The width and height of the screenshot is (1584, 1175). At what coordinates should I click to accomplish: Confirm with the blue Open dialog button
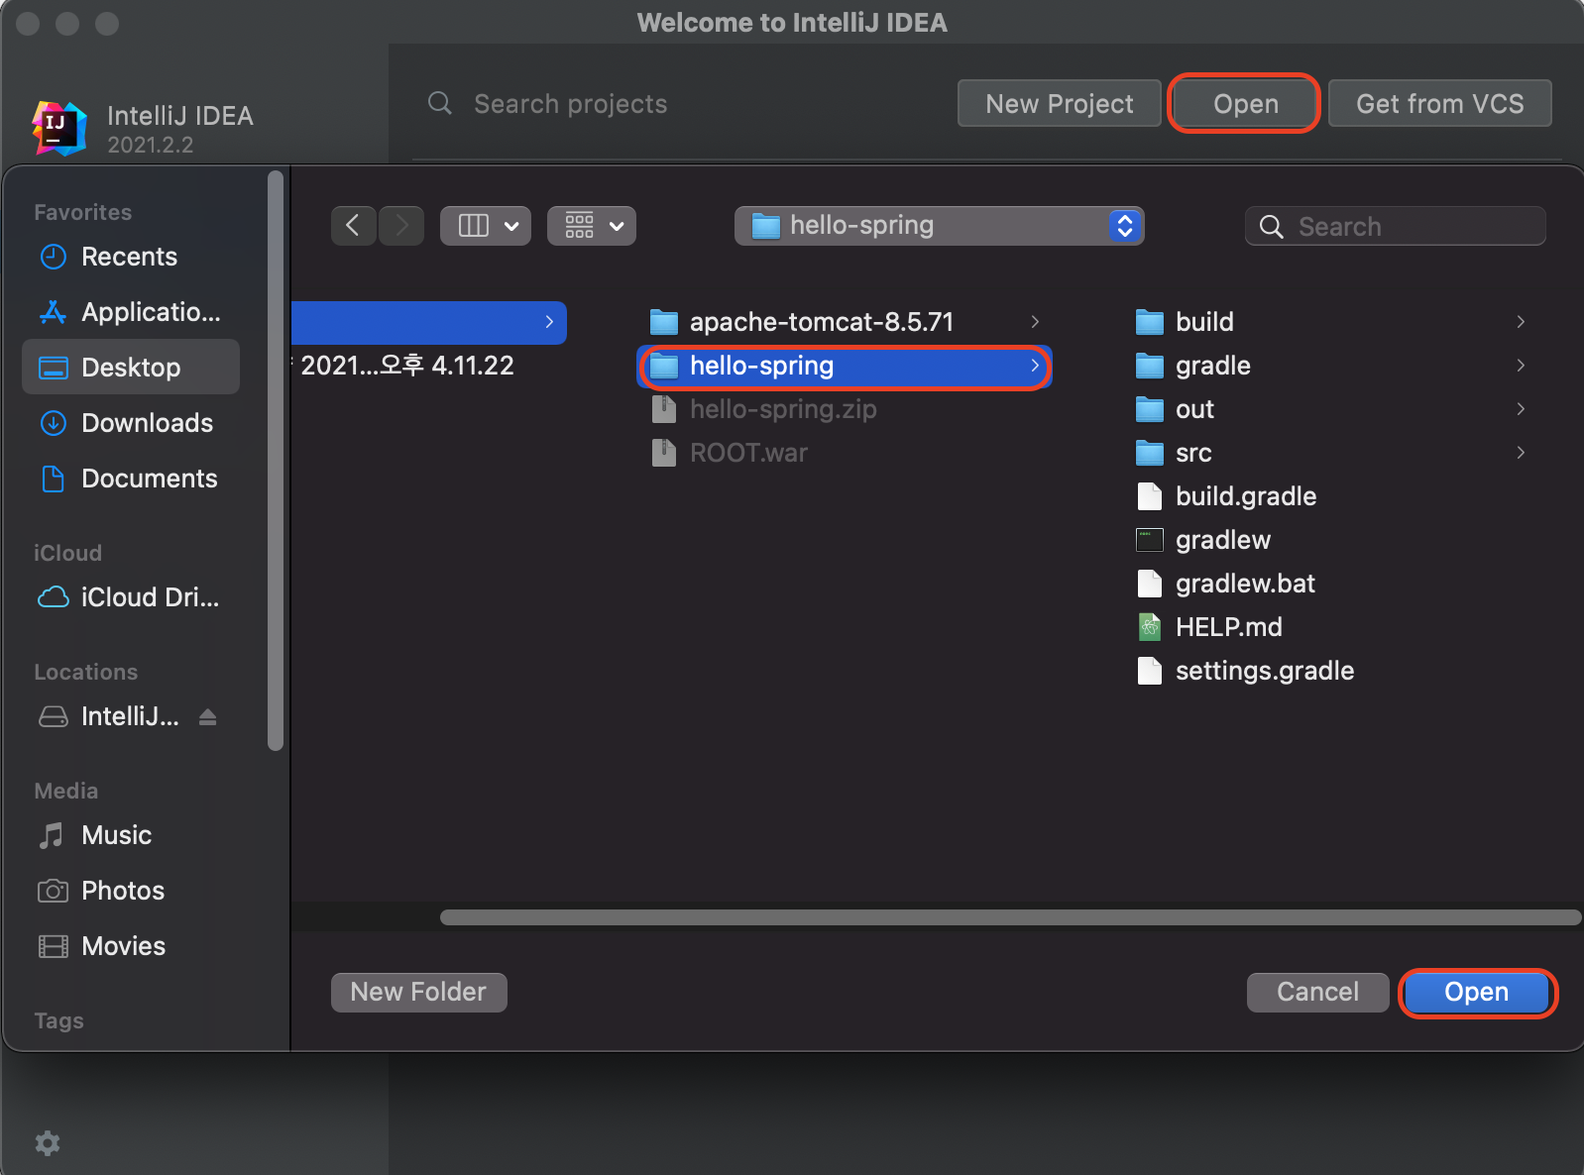pos(1477,992)
